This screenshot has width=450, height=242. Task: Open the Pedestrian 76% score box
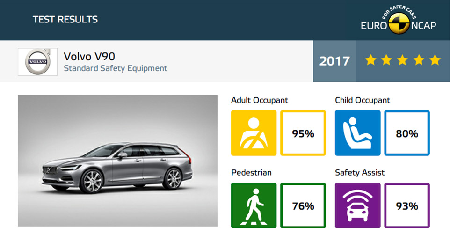303,205
